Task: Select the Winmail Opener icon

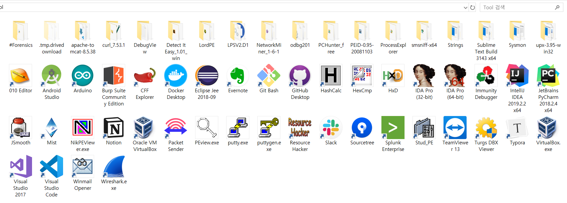Action: (x=83, y=166)
